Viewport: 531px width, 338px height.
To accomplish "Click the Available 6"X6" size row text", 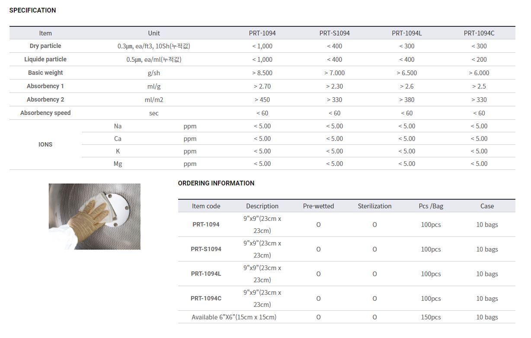I will click(x=234, y=317).
